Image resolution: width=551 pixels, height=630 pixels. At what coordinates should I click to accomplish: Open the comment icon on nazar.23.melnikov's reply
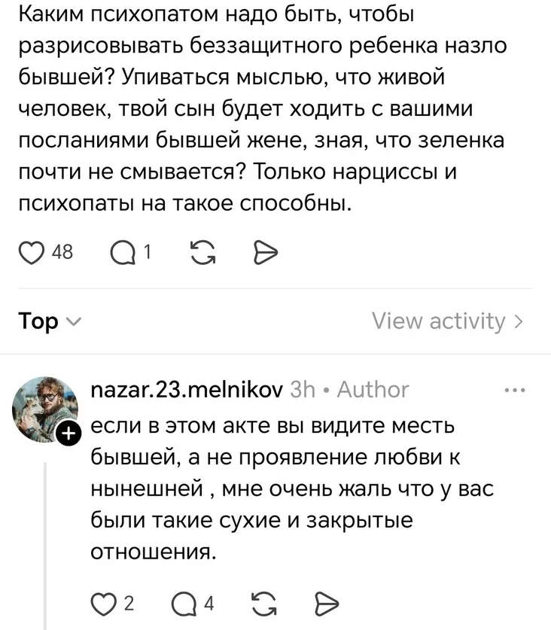click(185, 603)
